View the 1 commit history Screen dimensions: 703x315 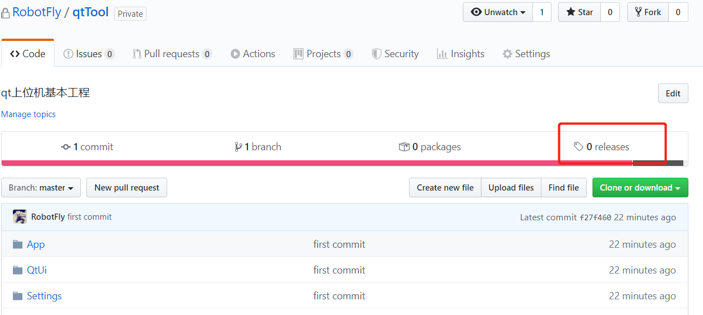pyautogui.click(x=87, y=147)
